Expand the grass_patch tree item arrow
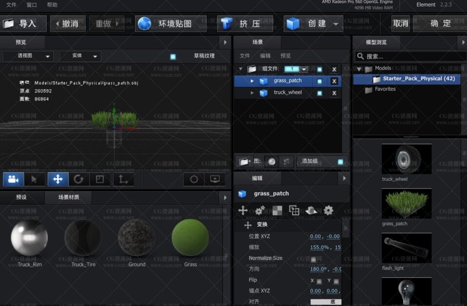467x306 pixels. (x=252, y=81)
